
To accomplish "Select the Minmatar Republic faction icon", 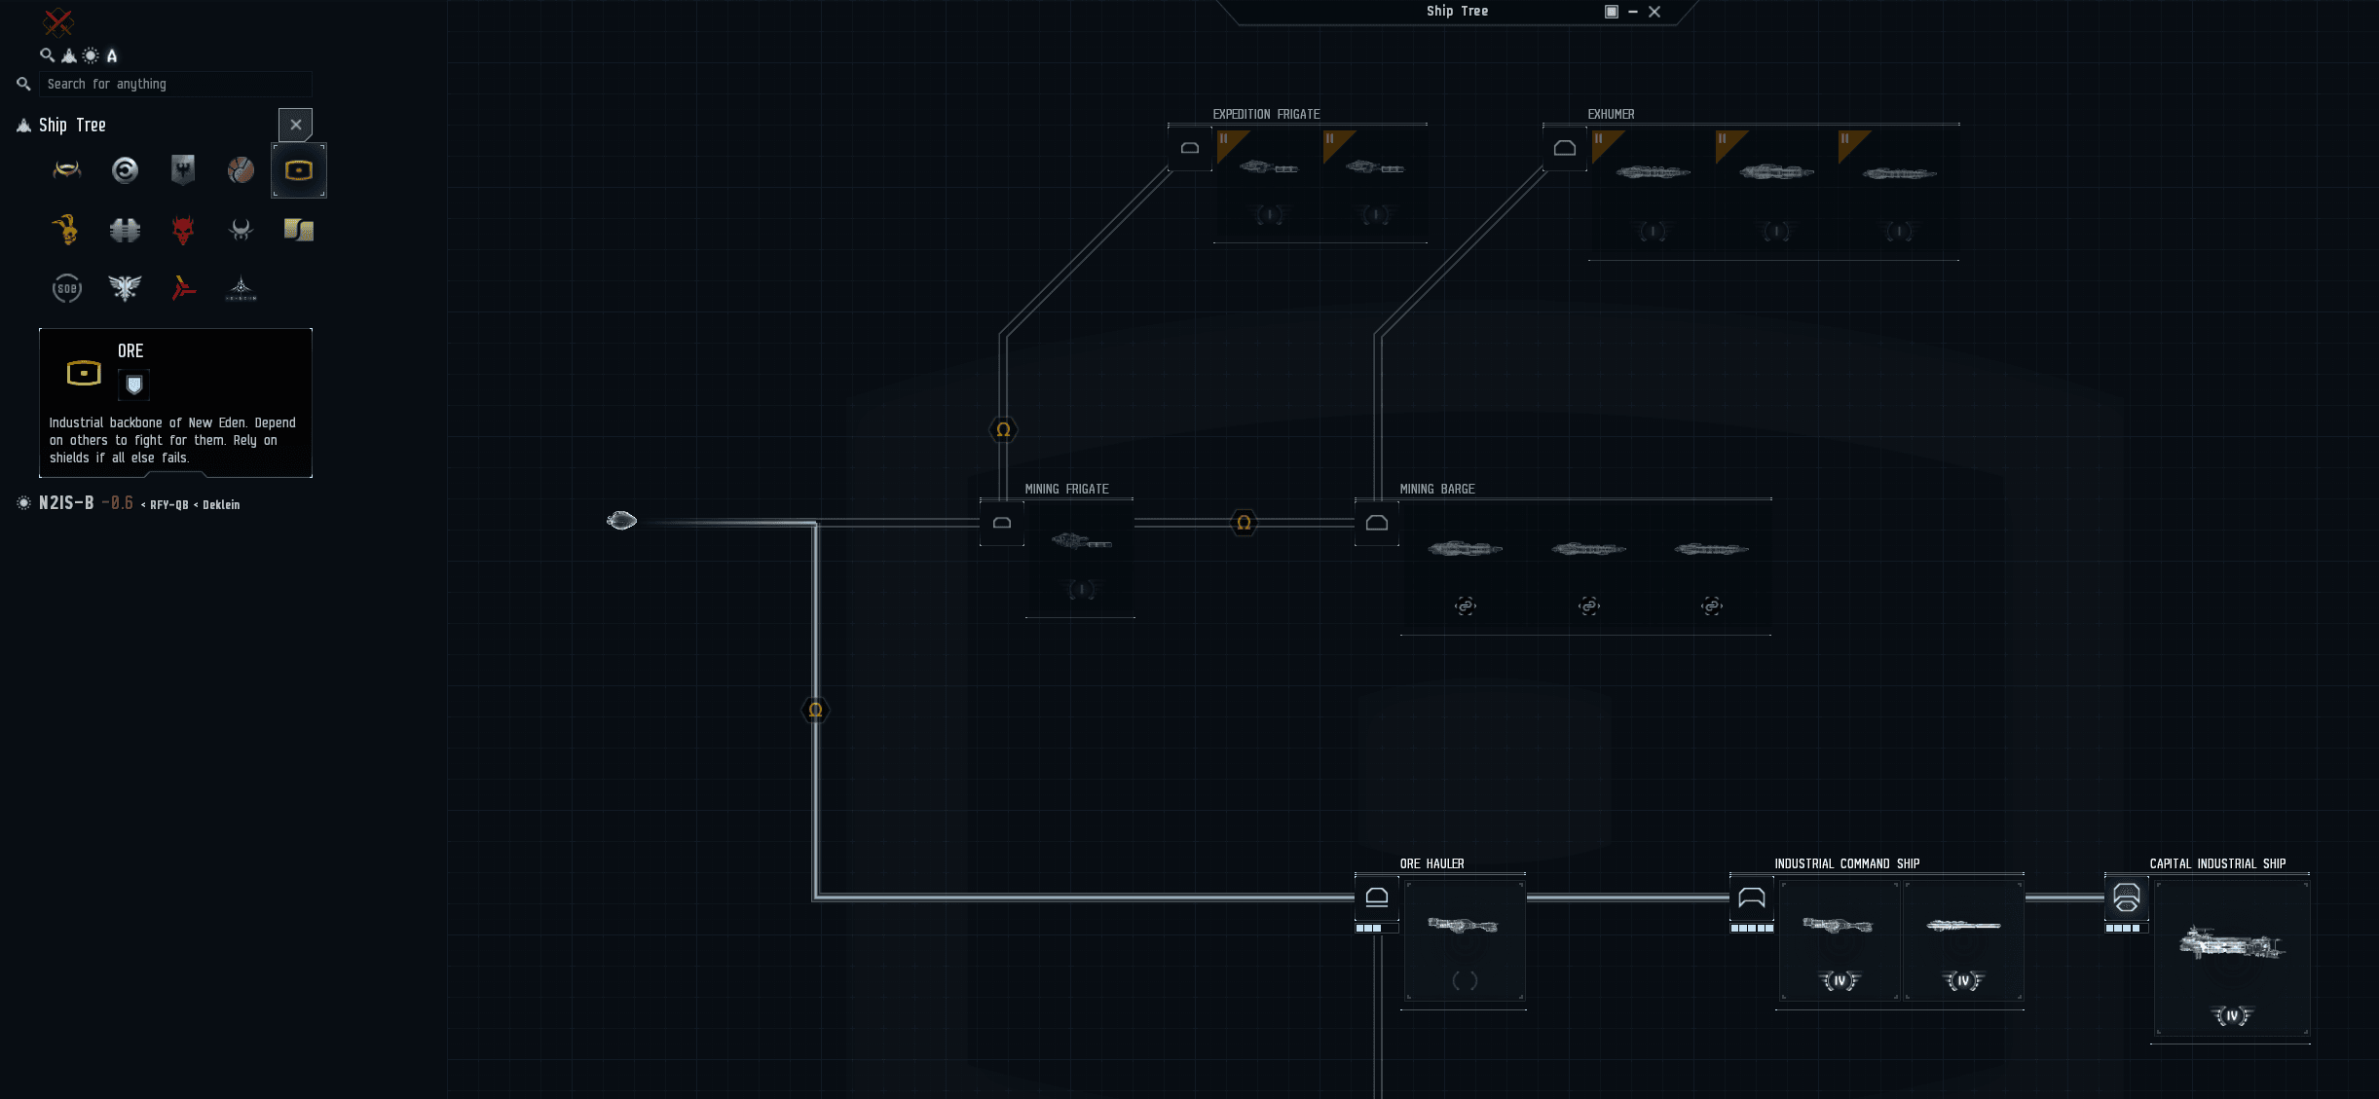I will tap(241, 170).
